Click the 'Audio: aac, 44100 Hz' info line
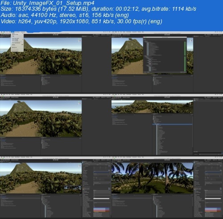 tap(65, 15)
